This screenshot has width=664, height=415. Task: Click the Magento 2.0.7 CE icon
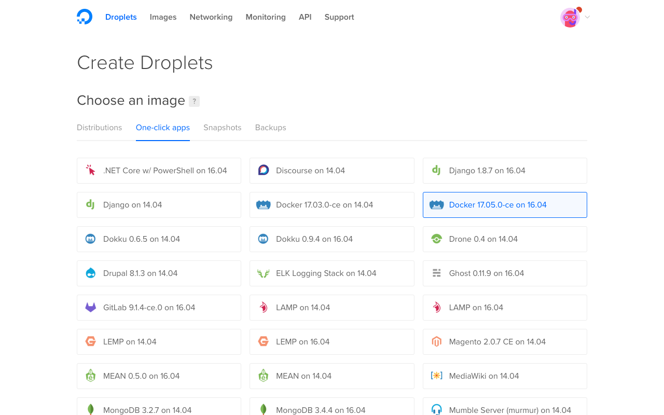click(x=436, y=342)
